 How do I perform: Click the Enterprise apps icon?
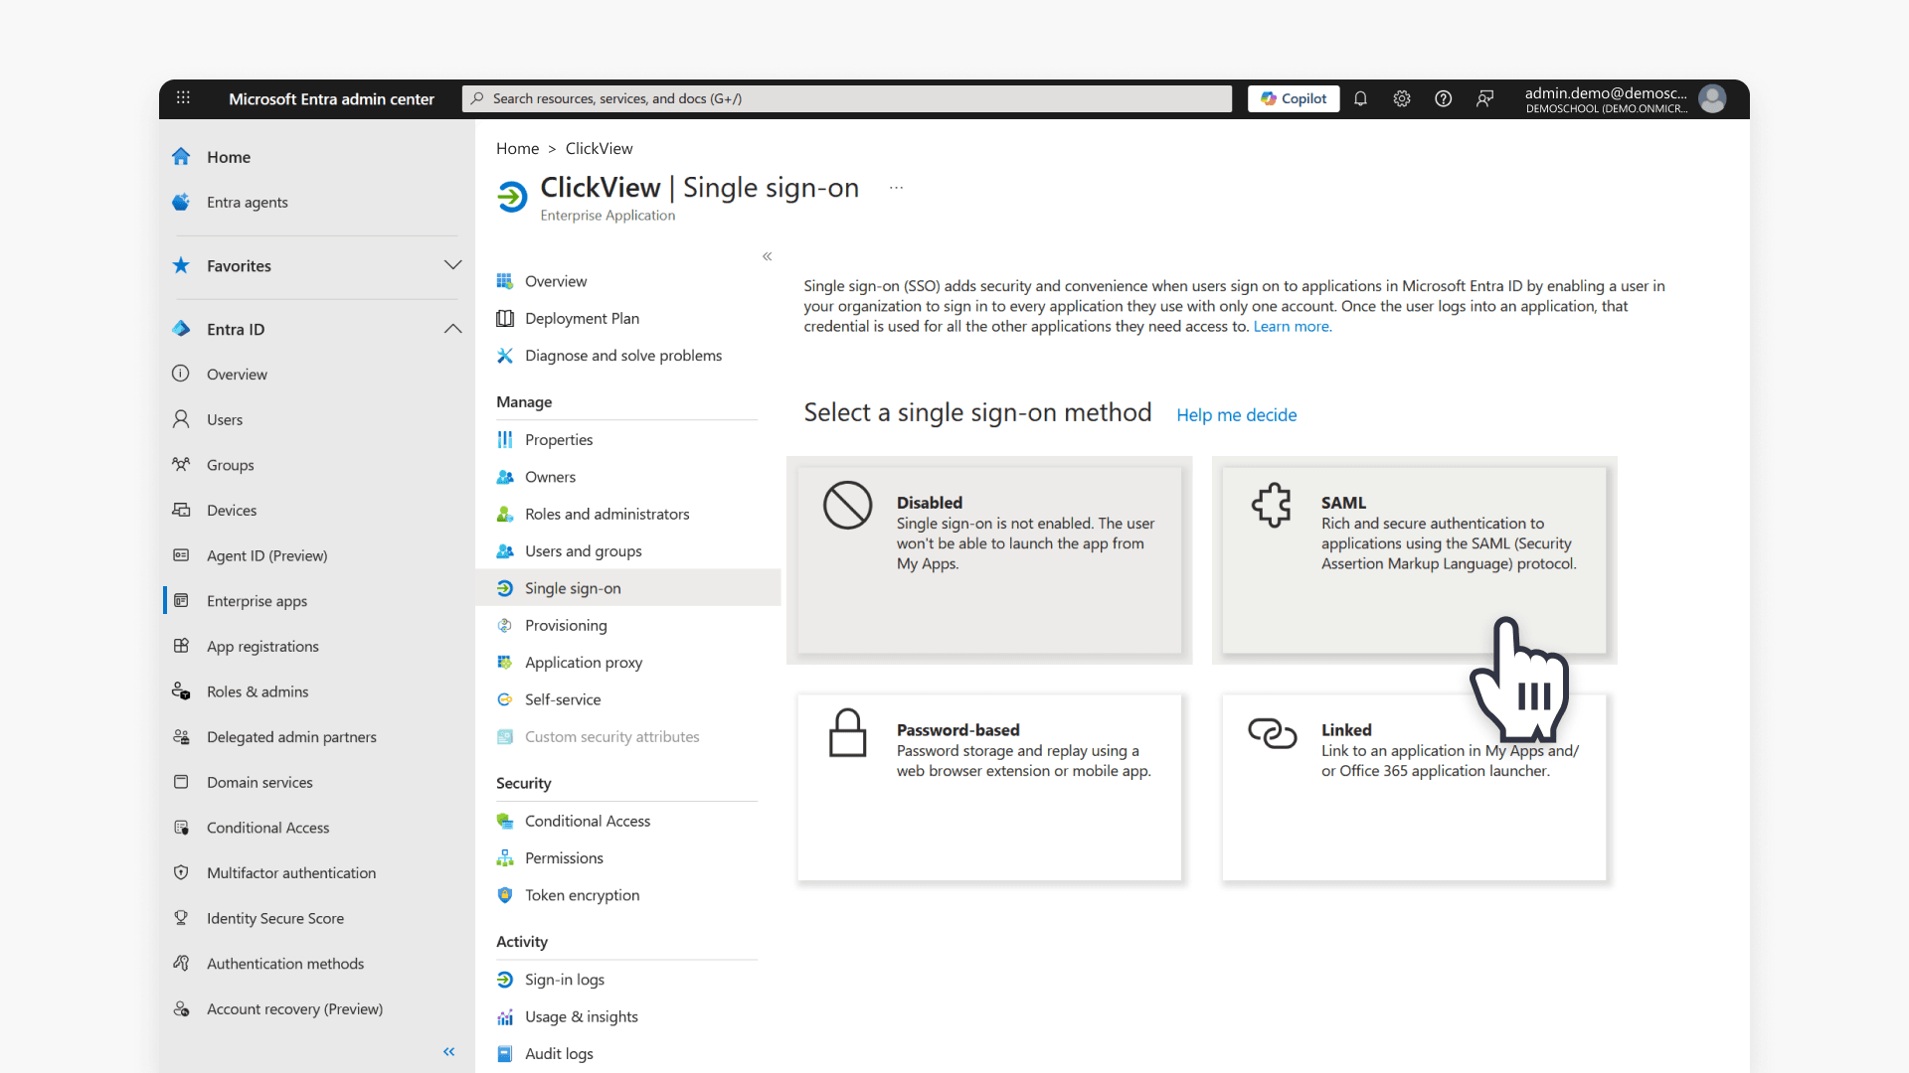click(x=181, y=601)
